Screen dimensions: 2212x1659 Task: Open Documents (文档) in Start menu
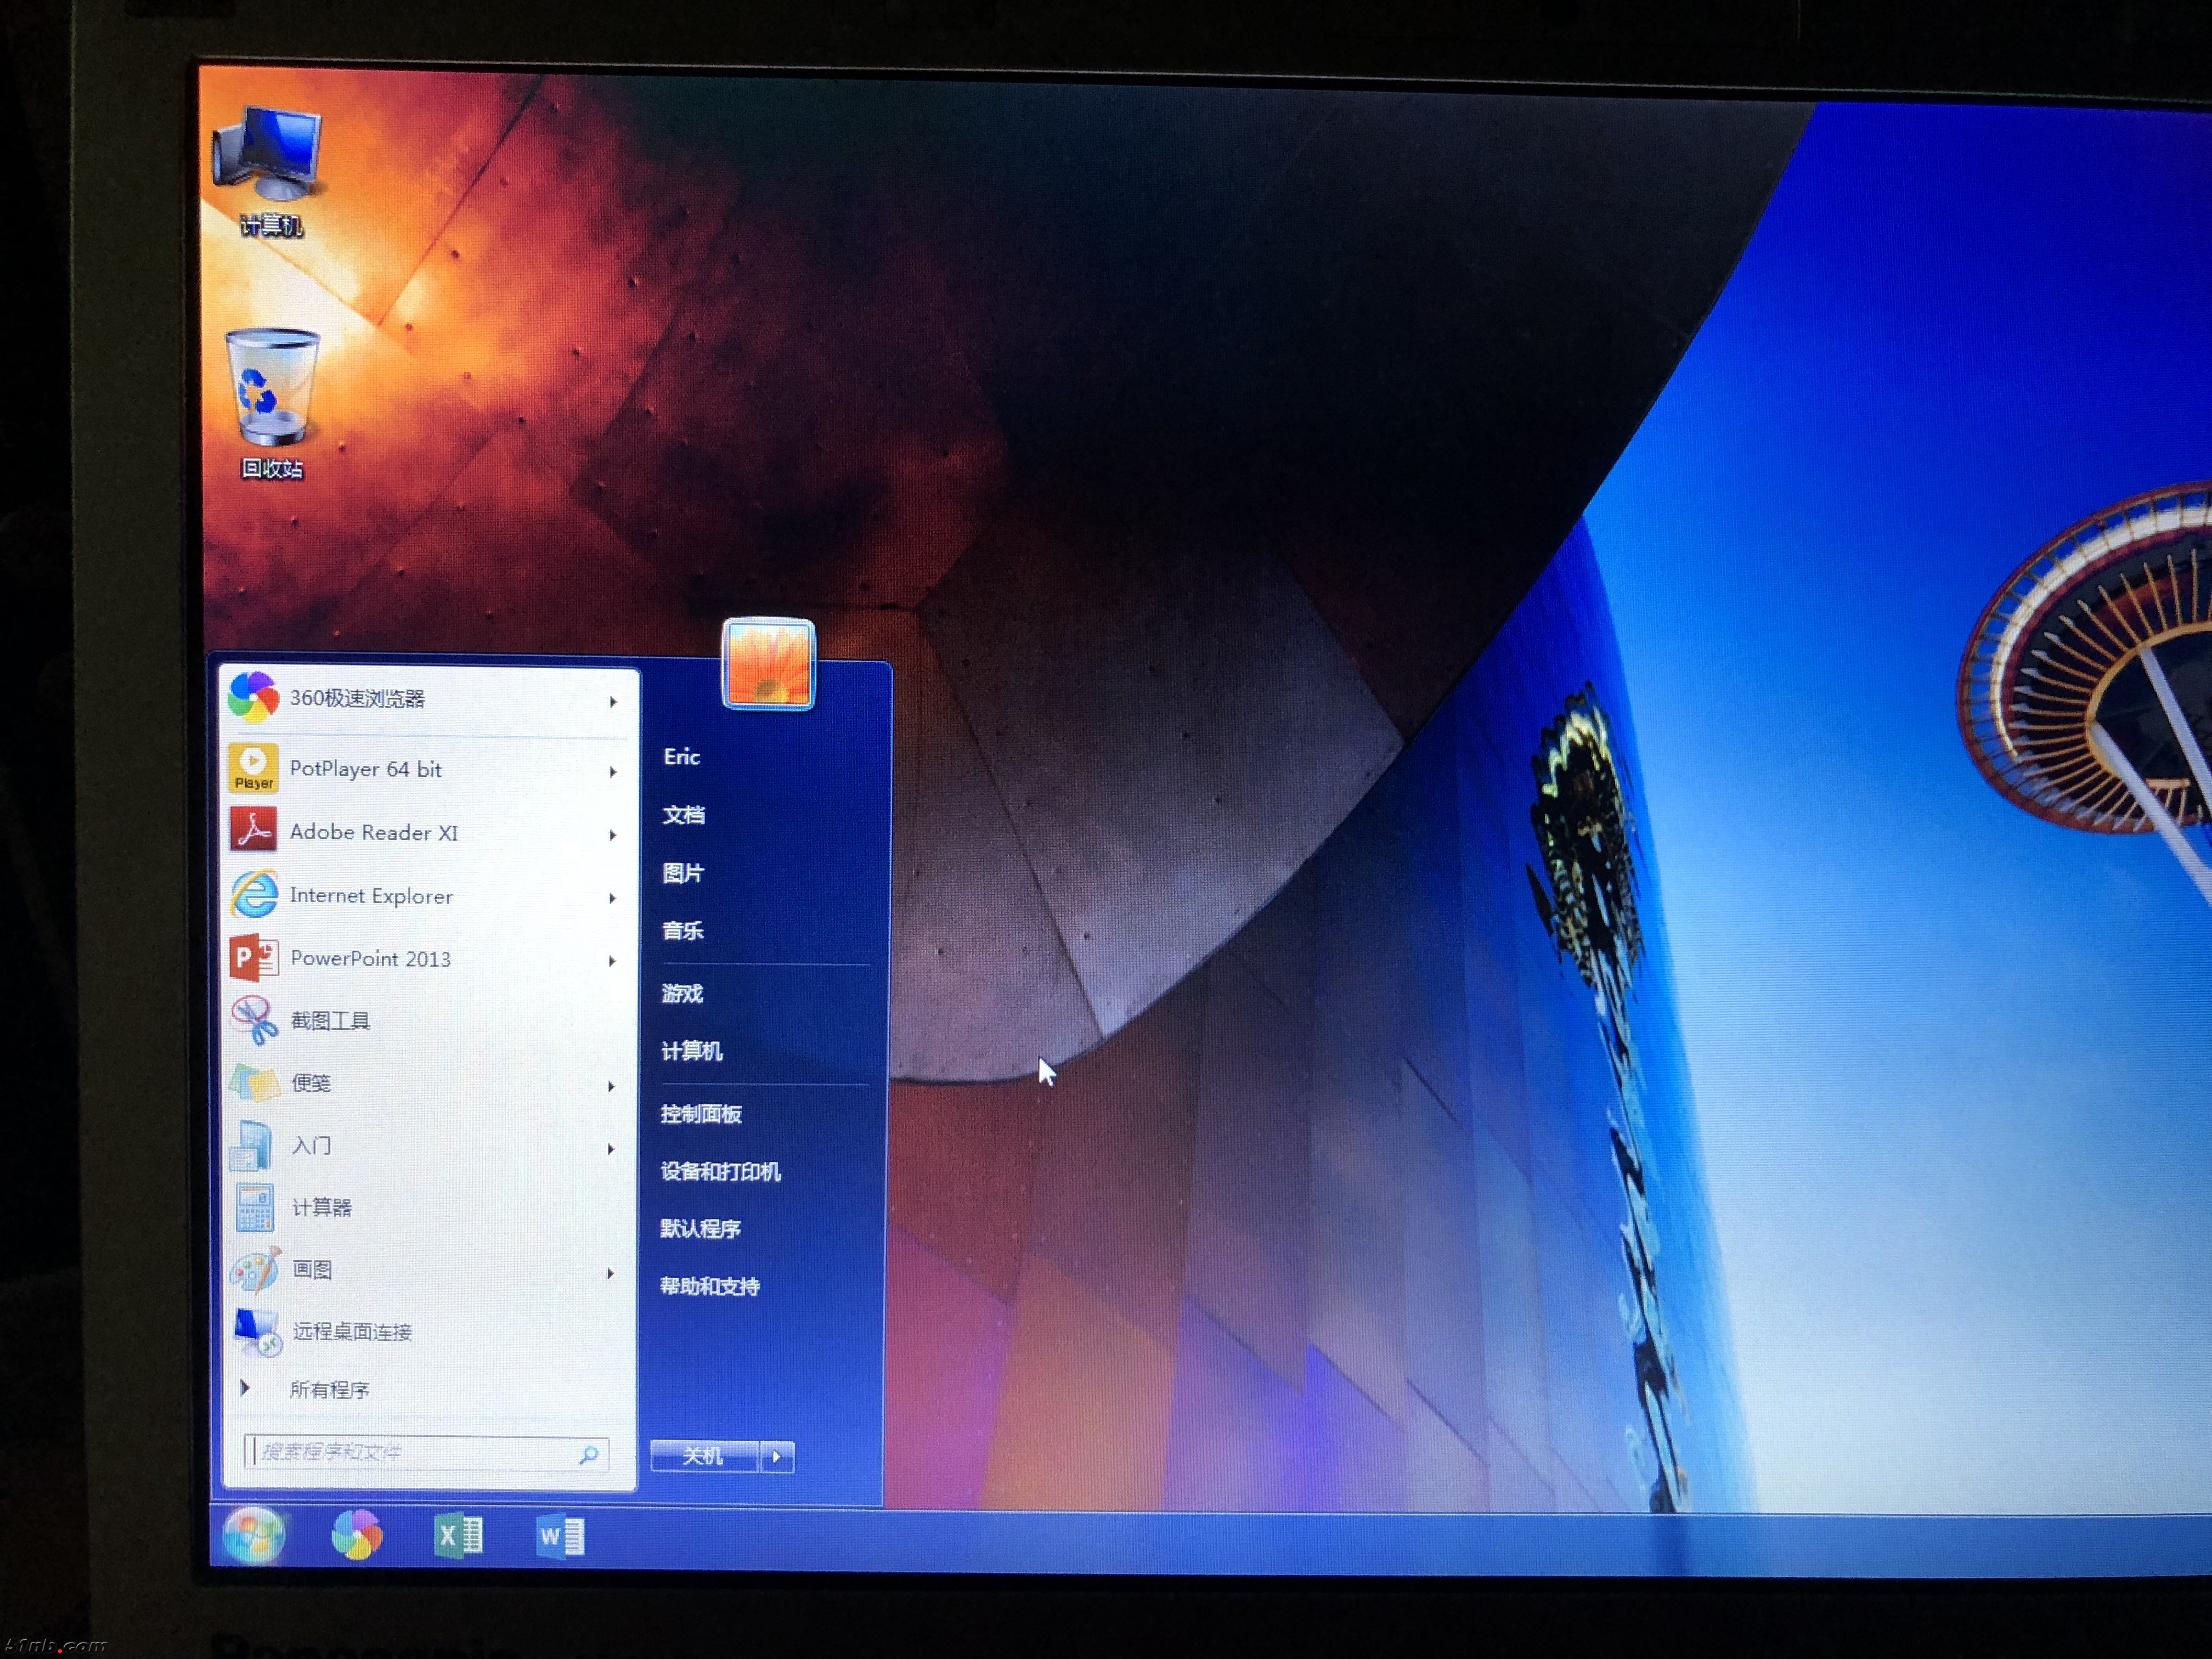click(684, 815)
